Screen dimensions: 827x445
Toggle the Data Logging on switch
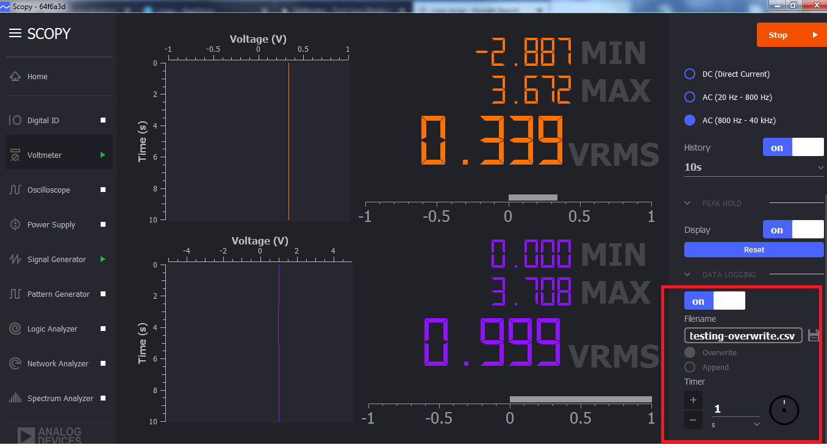[x=715, y=301]
